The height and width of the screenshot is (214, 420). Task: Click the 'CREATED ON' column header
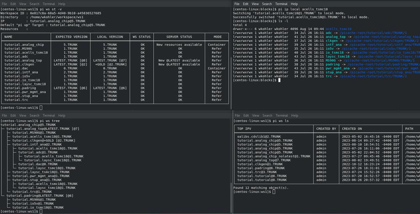[x=352, y=129]
